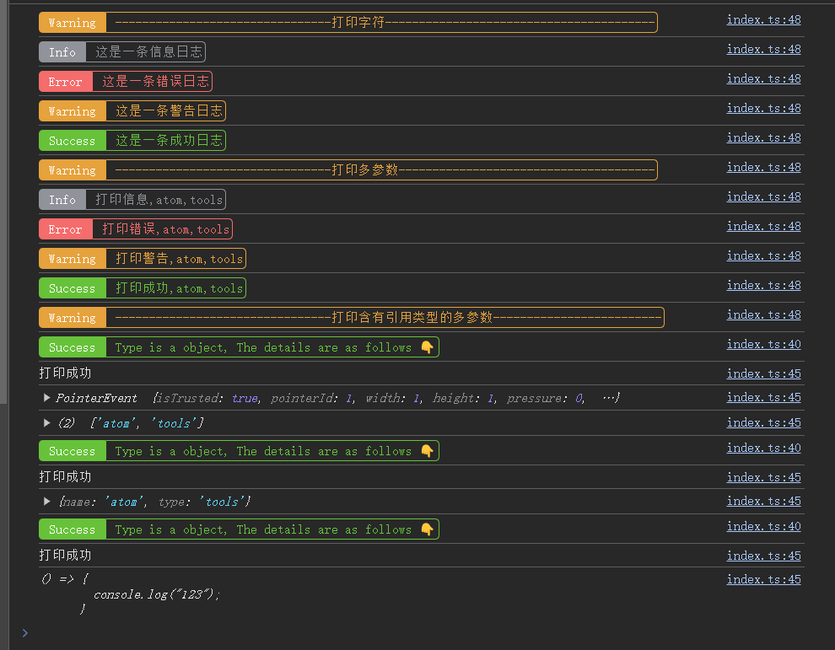The width and height of the screenshot is (835, 650).
Task: Open index.ts:48 link beside 打印成功,atom,tools
Action: pyautogui.click(x=763, y=286)
